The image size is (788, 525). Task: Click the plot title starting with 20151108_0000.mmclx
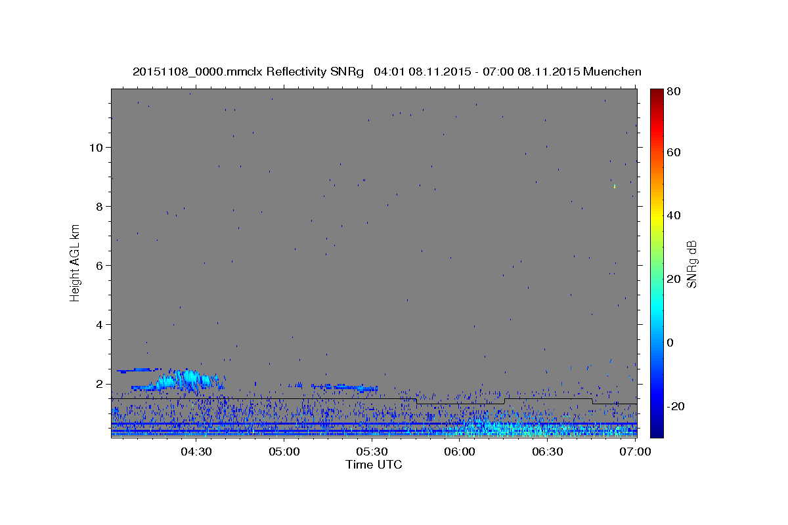pos(387,72)
